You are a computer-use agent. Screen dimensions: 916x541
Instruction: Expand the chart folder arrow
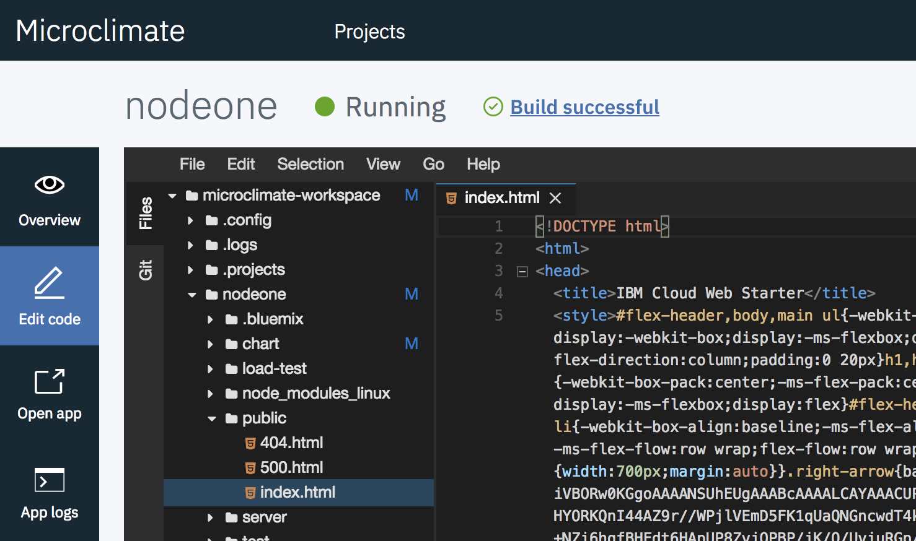coord(210,344)
